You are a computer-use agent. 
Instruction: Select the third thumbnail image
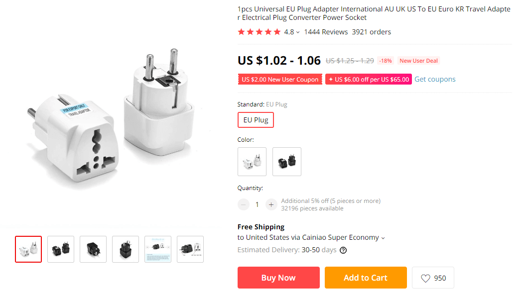93,249
